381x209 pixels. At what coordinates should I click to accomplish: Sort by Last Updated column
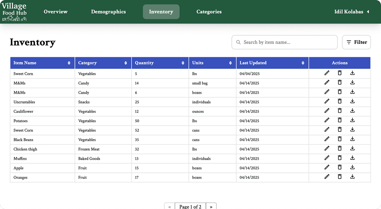pos(303,63)
